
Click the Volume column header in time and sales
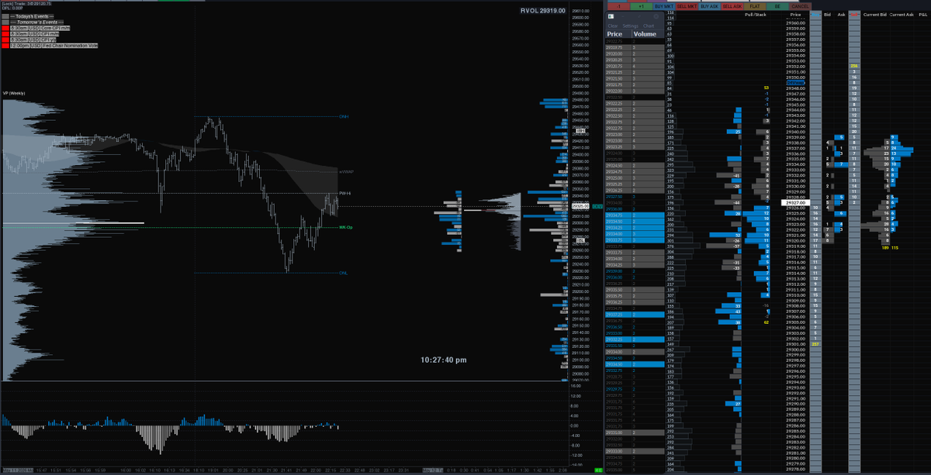(645, 34)
